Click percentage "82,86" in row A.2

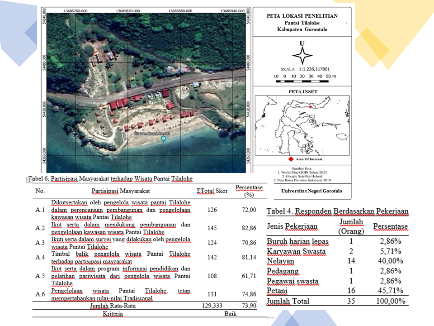coord(249,228)
